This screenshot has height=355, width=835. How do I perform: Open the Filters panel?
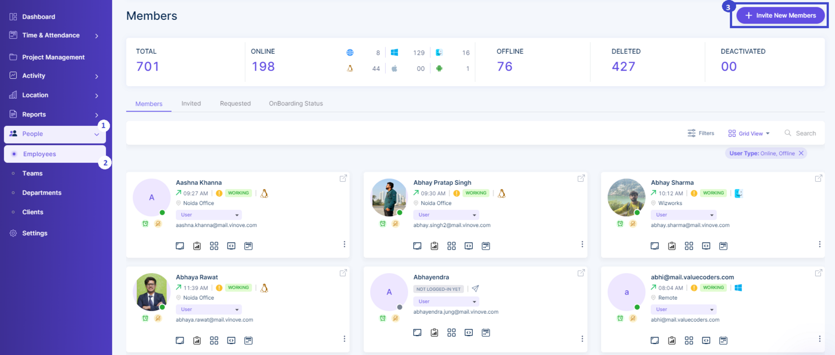point(700,133)
